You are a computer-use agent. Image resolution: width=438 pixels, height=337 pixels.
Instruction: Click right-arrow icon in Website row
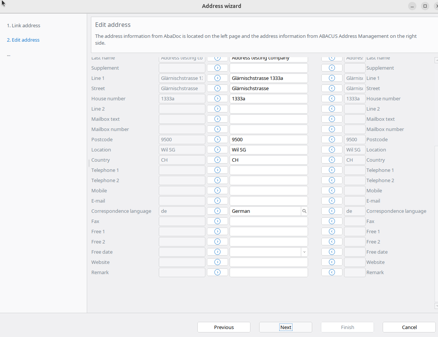click(x=217, y=262)
